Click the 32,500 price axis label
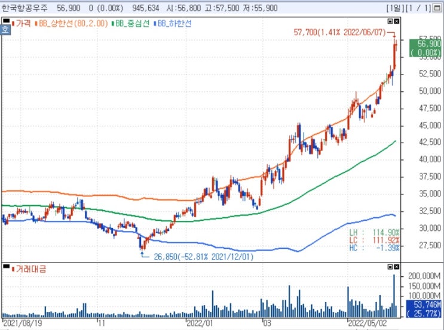 430,211
